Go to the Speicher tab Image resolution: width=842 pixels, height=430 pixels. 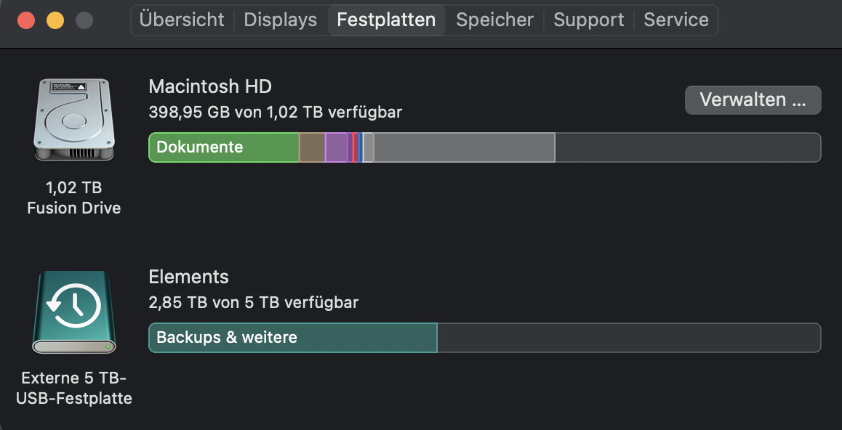pyautogui.click(x=494, y=20)
